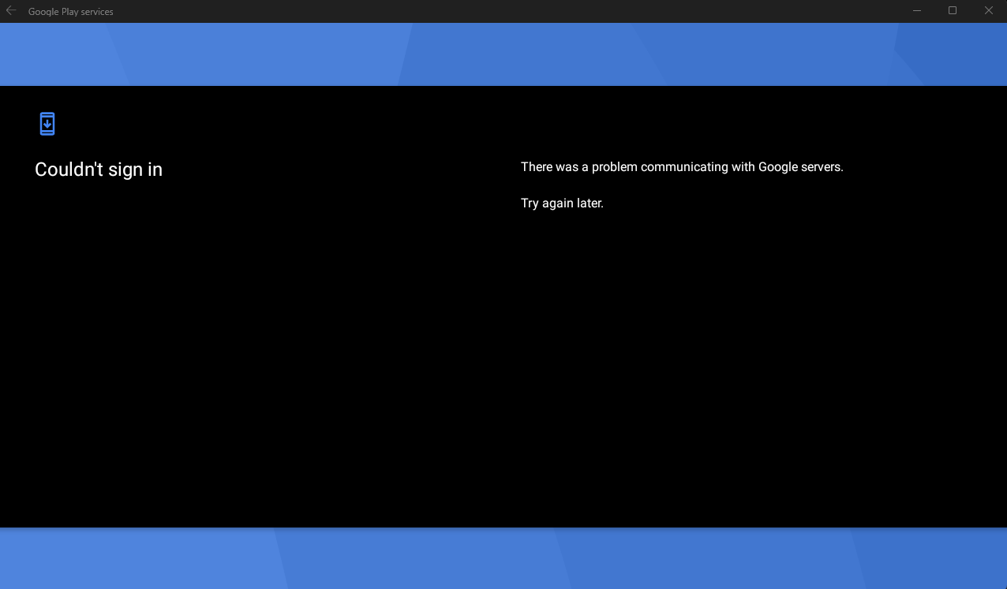Image resolution: width=1007 pixels, height=589 pixels.
Task: Maximize the Google Play services window
Action: [953, 11]
